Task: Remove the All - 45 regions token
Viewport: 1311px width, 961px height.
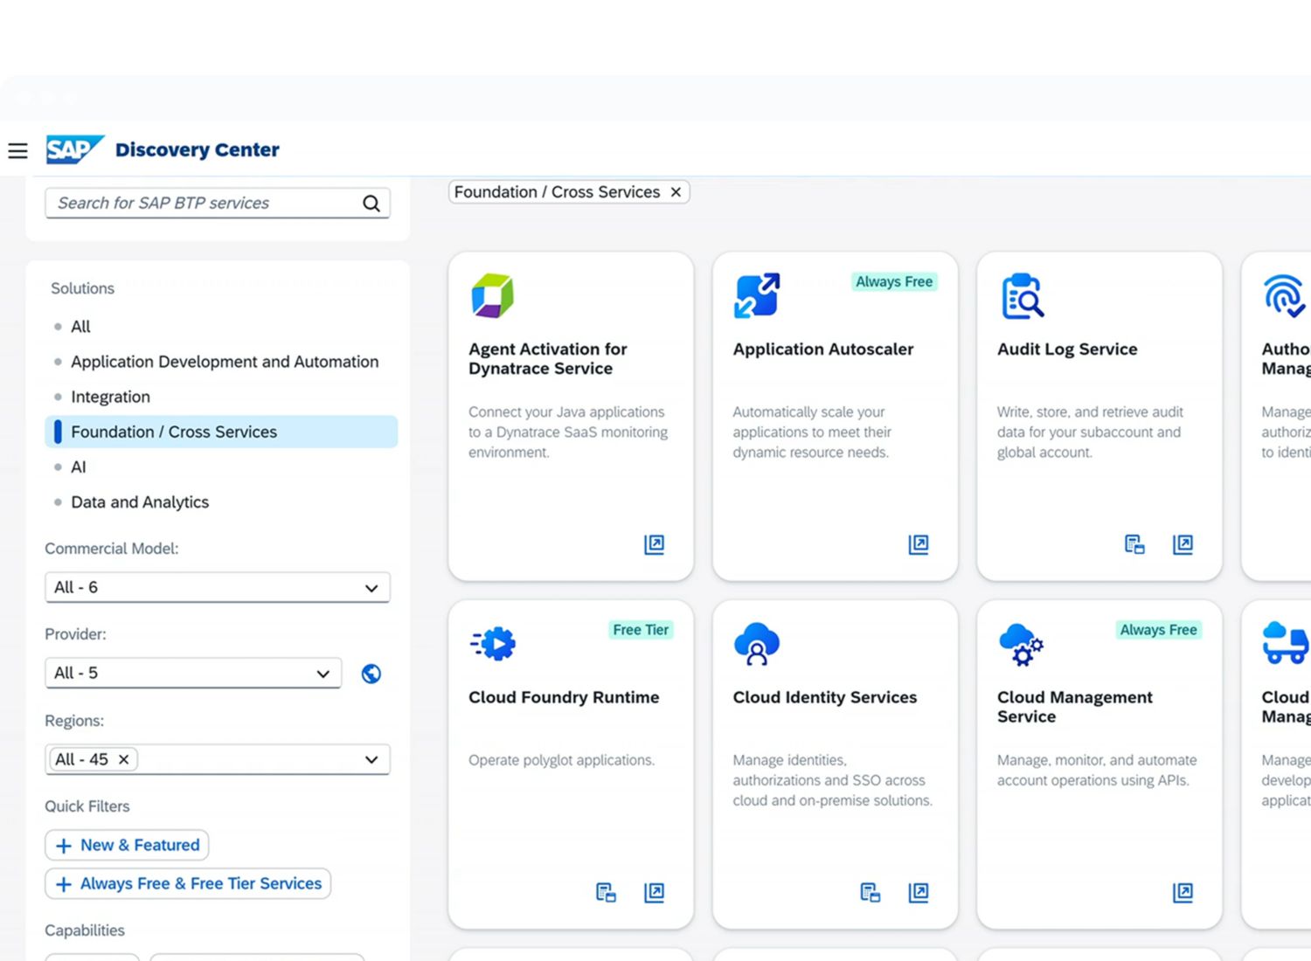Action: click(x=124, y=759)
